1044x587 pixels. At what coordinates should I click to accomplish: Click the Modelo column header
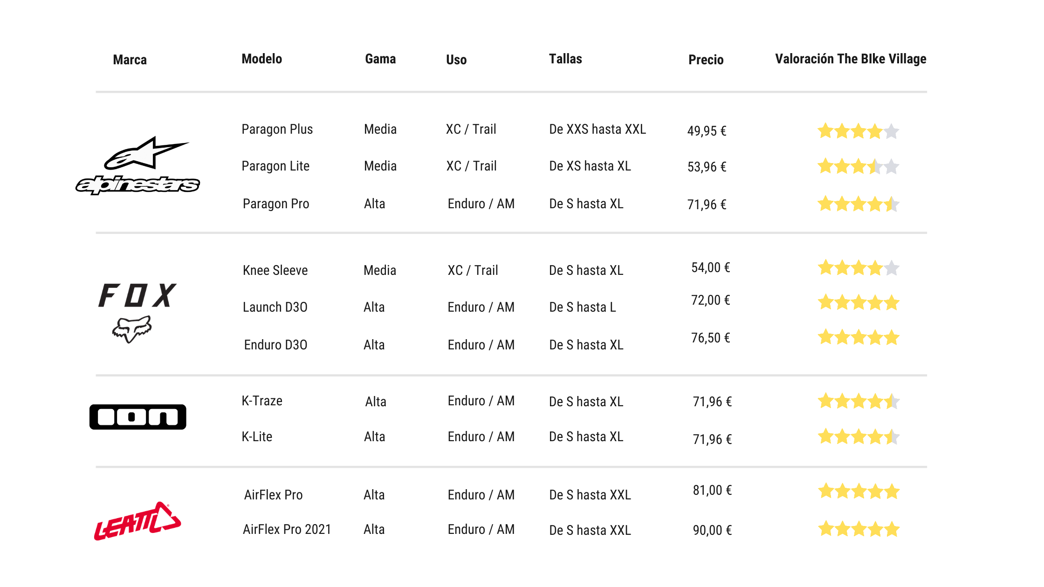coord(261,59)
